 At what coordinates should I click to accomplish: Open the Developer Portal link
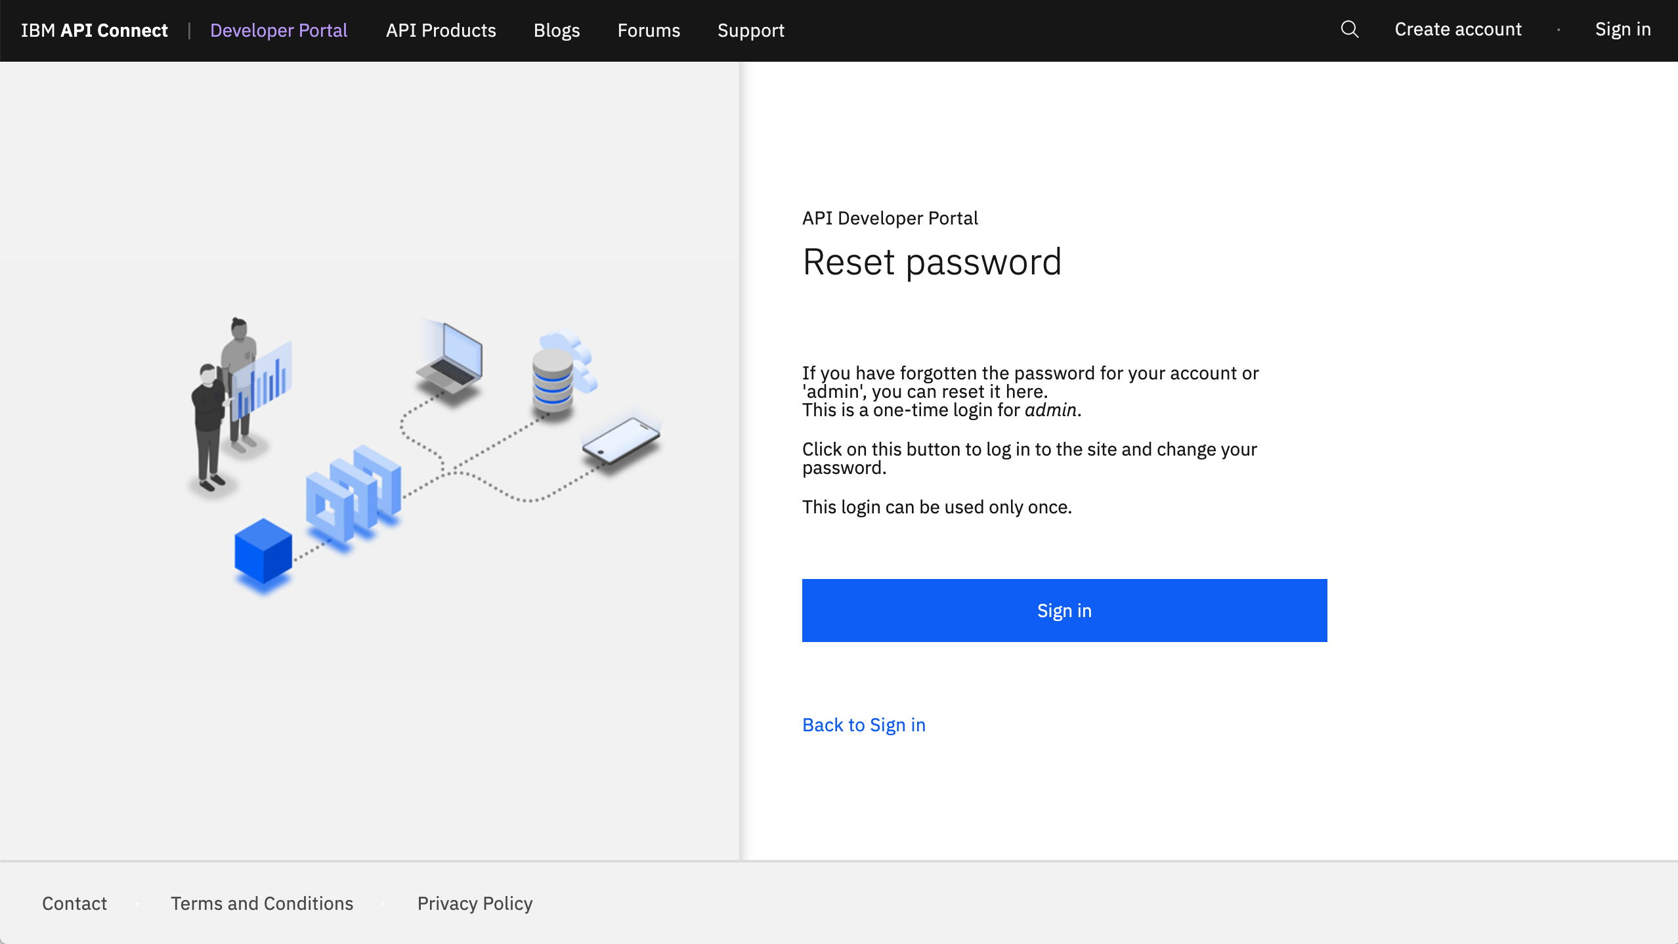278,30
